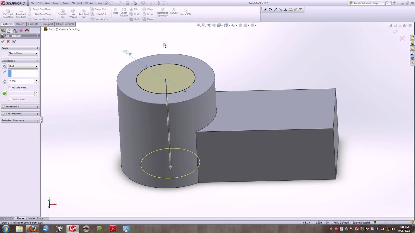This screenshot has height=233, width=415.
Task: Enable the Direction 2 checkbox
Action: pyautogui.click(x=3, y=106)
